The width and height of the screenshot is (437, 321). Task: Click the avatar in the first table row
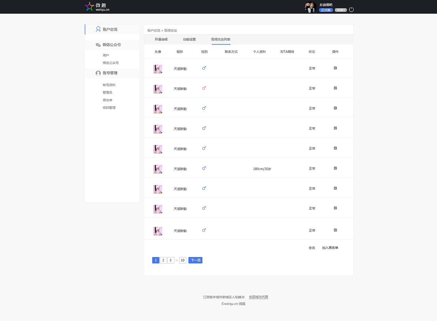click(x=158, y=69)
